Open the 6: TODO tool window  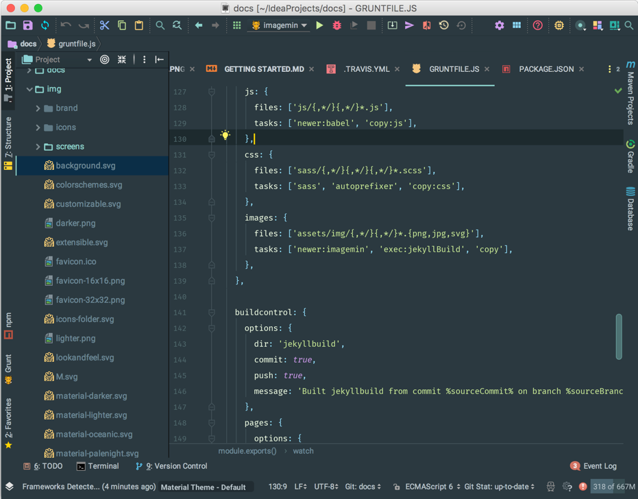coord(42,466)
